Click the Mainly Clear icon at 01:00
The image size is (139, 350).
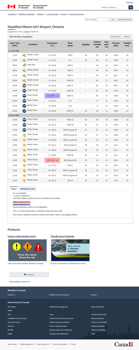pos(24,106)
